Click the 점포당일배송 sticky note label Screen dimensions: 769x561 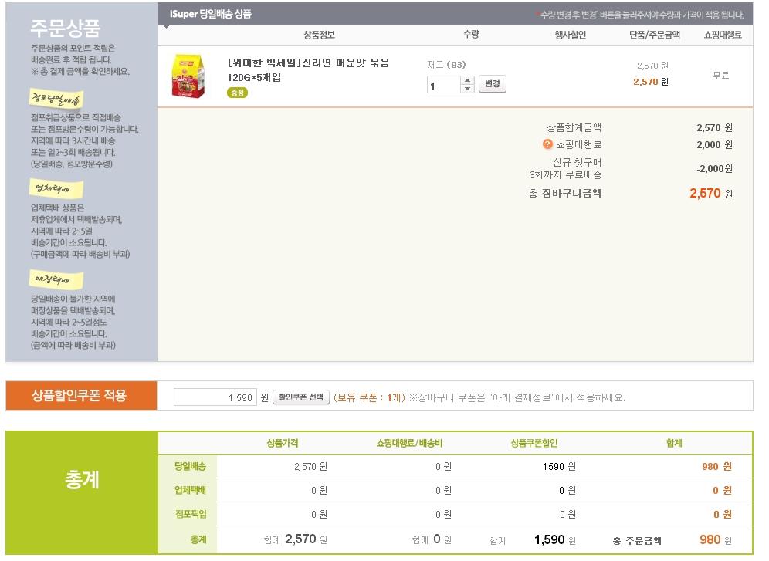tap(56, 99)
